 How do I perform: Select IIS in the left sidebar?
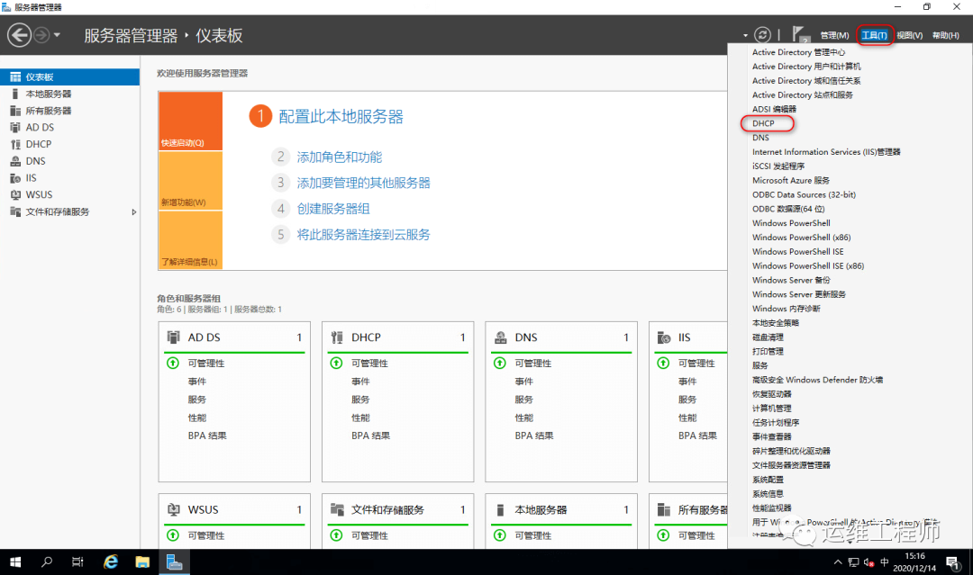point(69,178)
